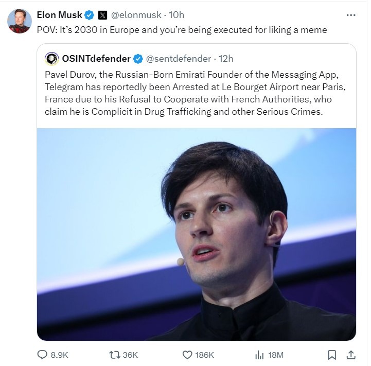Open the @sentdefender handle
Viewport: 371px width, 366px height.
(179, 58)
